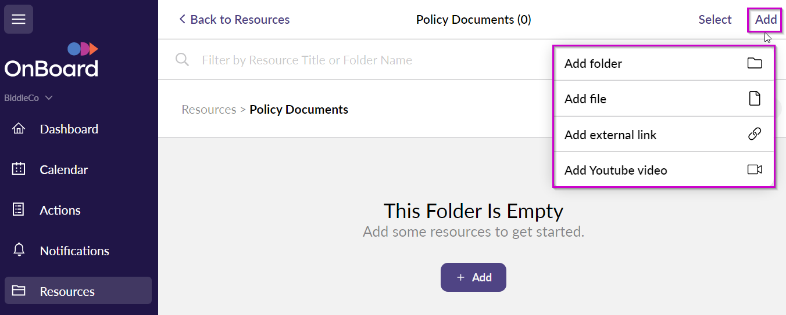
Task: Open the hamburger menu icon
Action: (x=19, y=19)
